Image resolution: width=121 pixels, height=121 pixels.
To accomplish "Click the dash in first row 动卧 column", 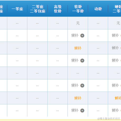I will [x=98, y=23].
